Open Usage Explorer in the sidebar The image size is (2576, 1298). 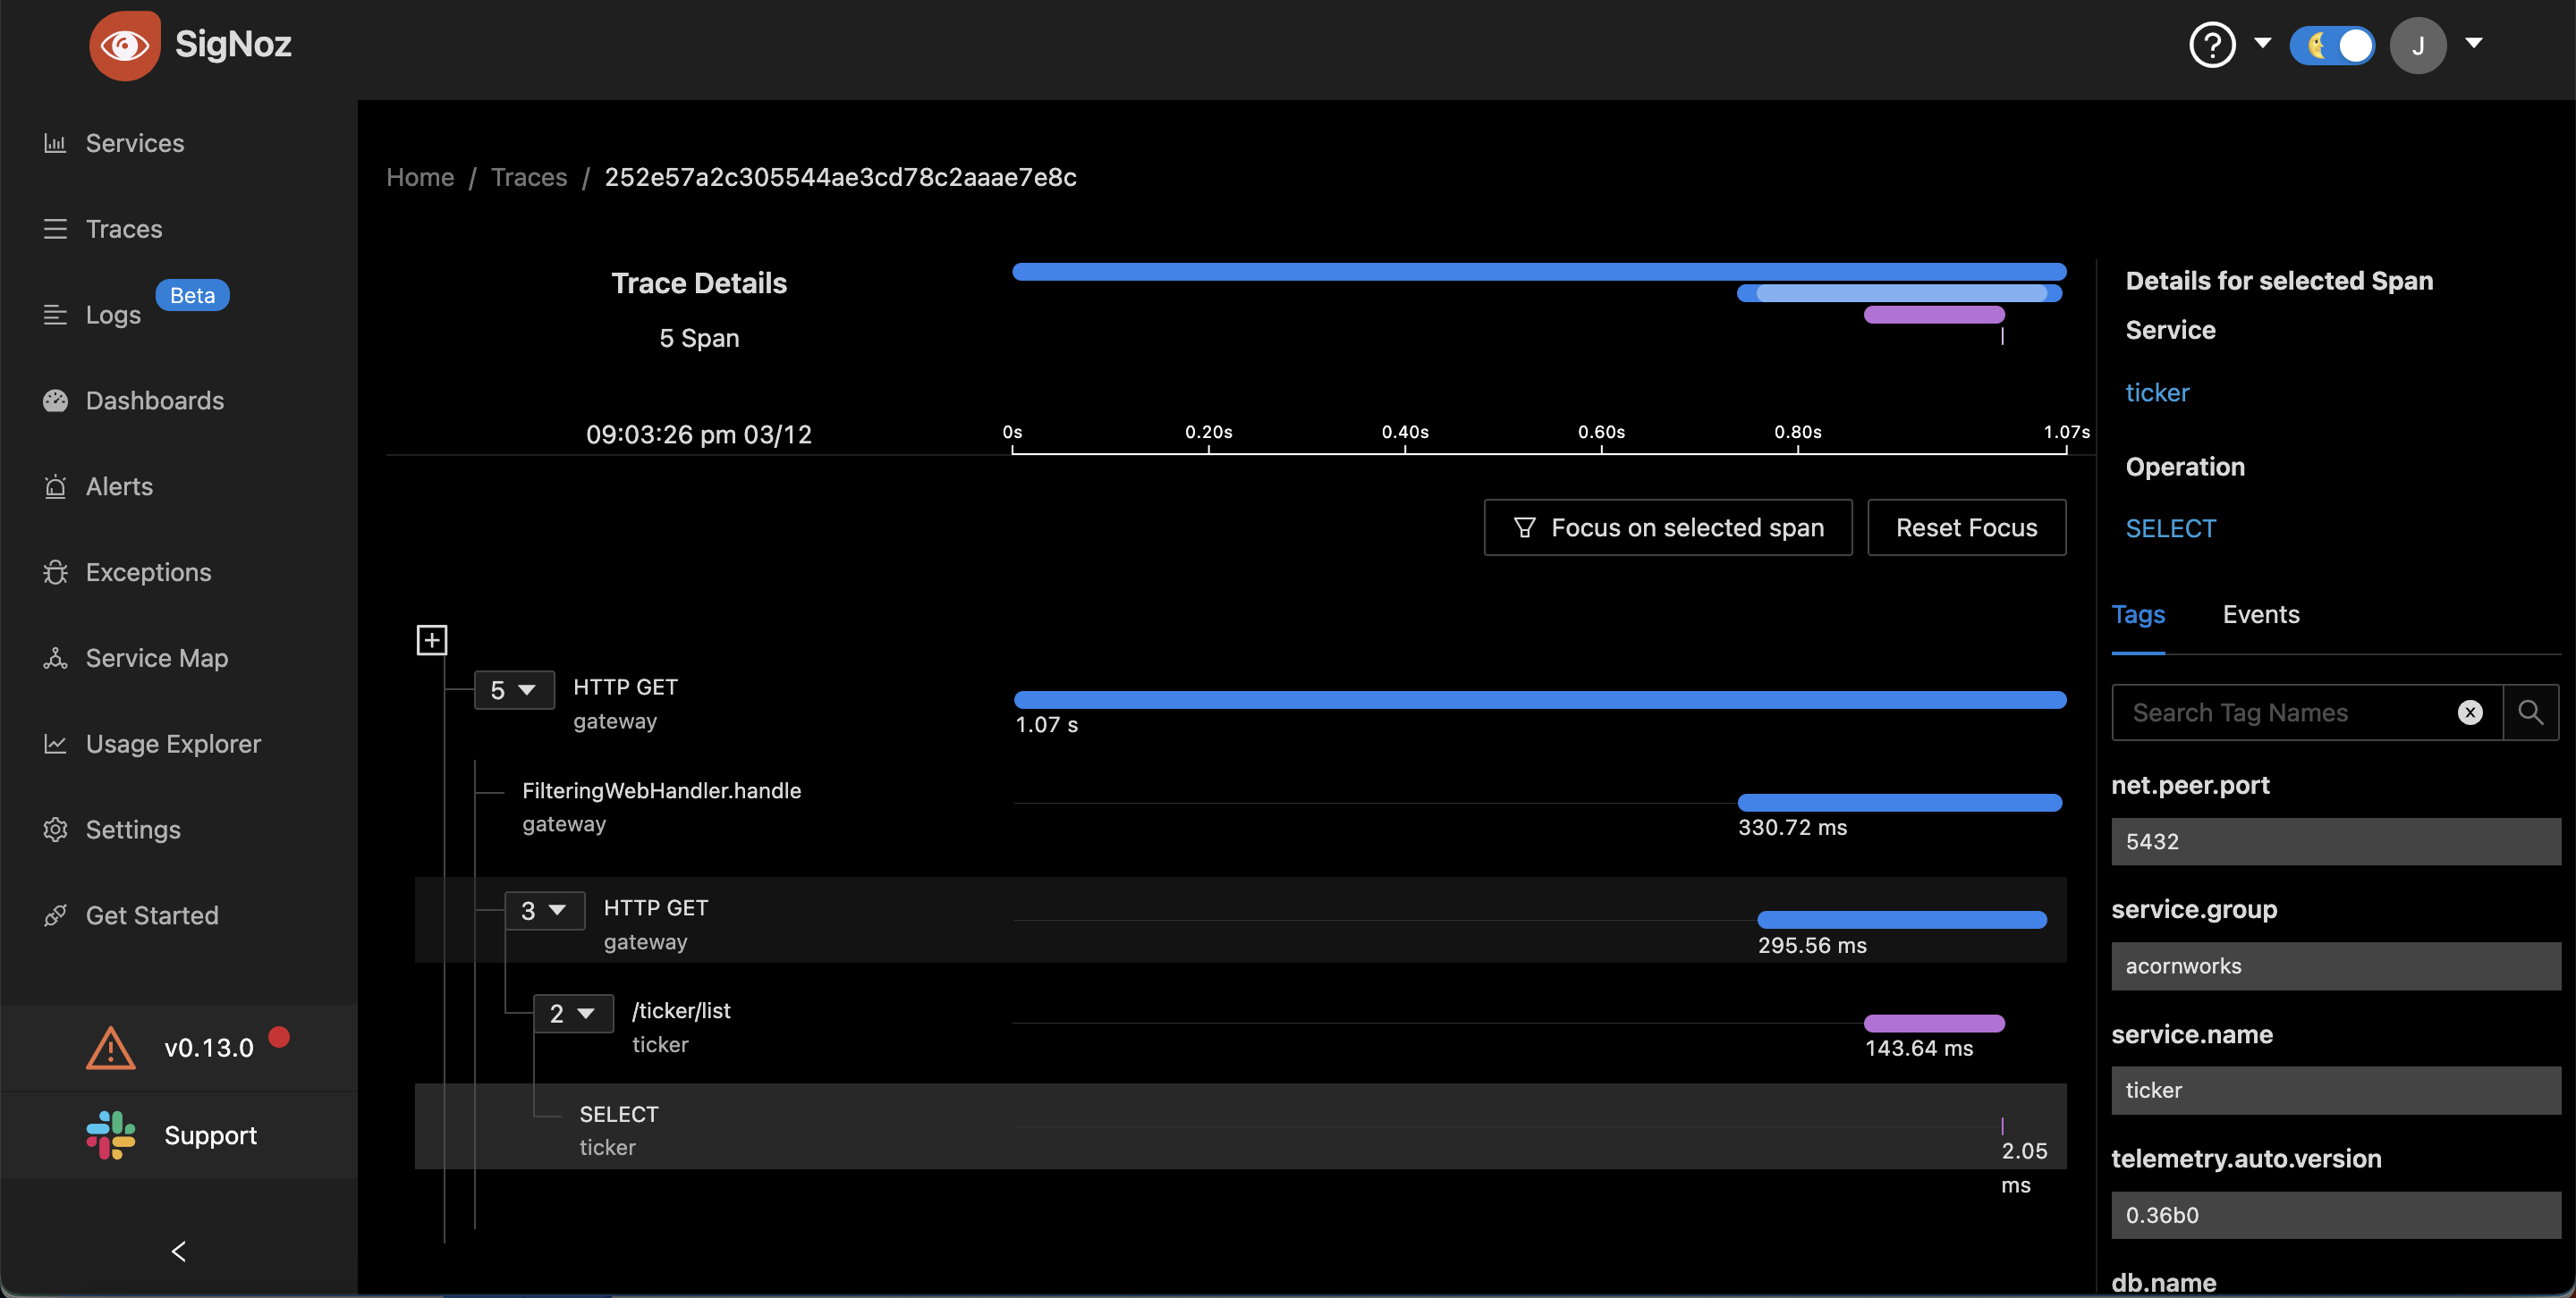[173, 745]
